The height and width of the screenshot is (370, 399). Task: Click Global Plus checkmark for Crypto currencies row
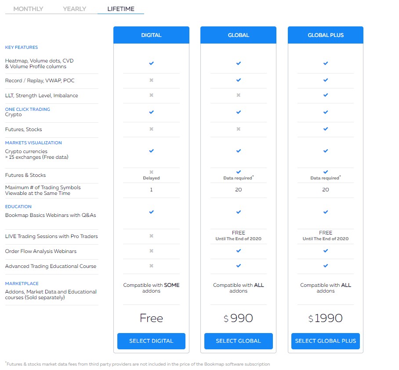pyautogui.click(x=326, y=151)
